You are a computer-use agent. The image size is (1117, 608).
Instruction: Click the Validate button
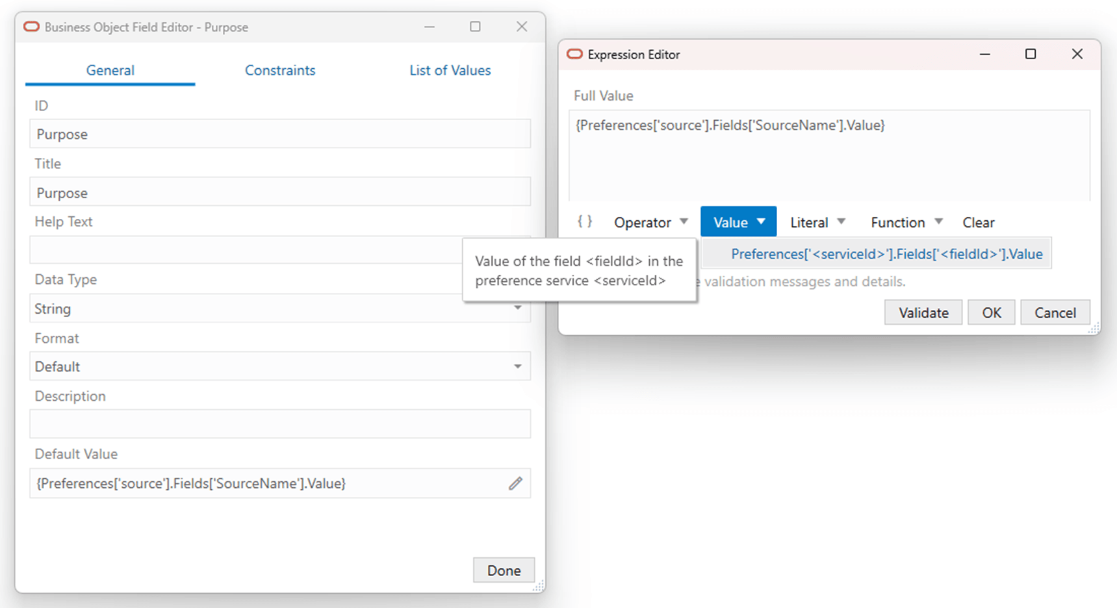pyautogui.click(x=923, y=312)
